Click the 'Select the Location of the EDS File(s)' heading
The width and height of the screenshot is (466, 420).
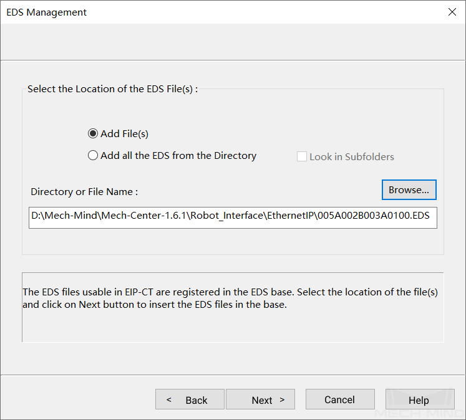[112, 89]
